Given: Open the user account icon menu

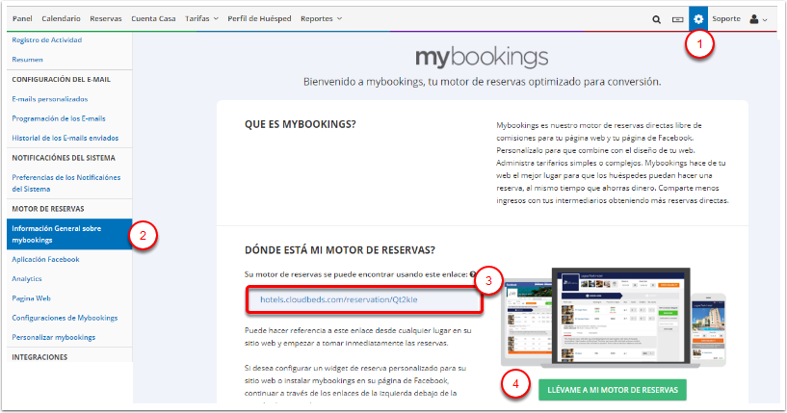Looking at the screenshot, I should [758, 19].
